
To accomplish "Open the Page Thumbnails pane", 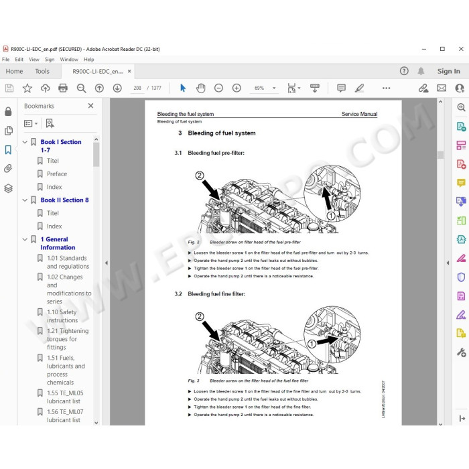I will click(x=8, y=131).
